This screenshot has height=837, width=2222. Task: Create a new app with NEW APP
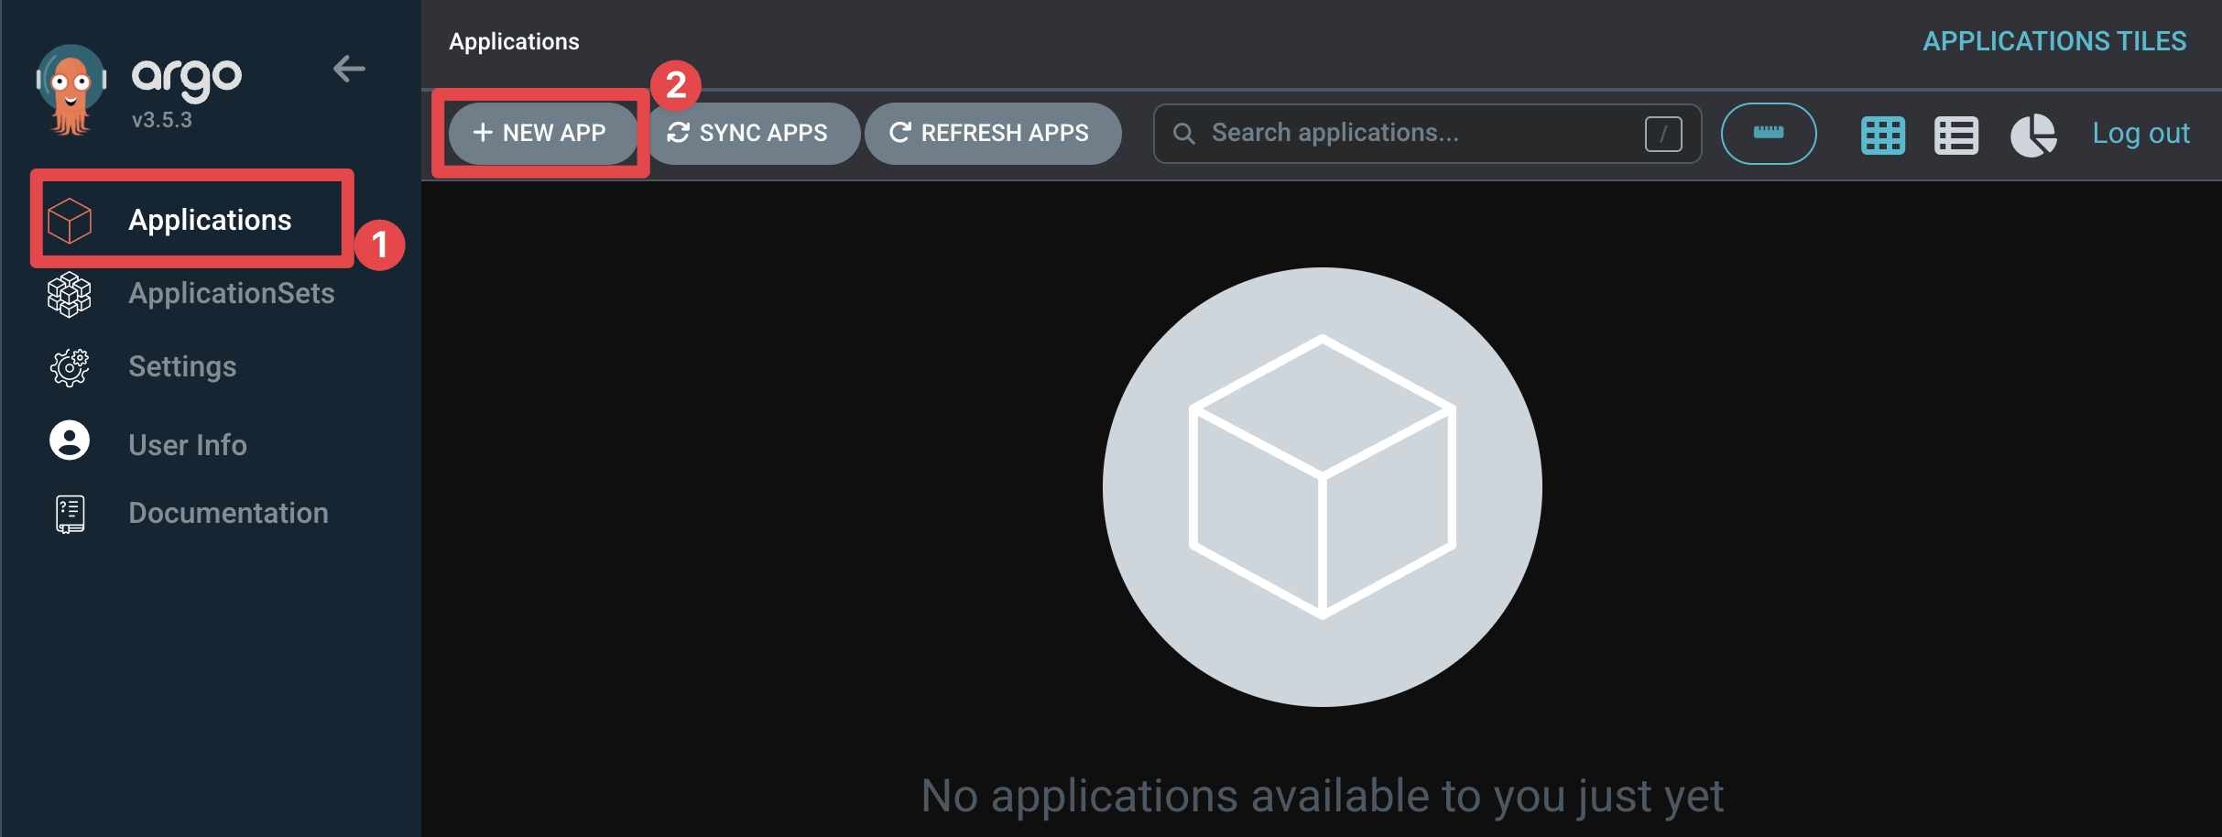tap(543, 133)
